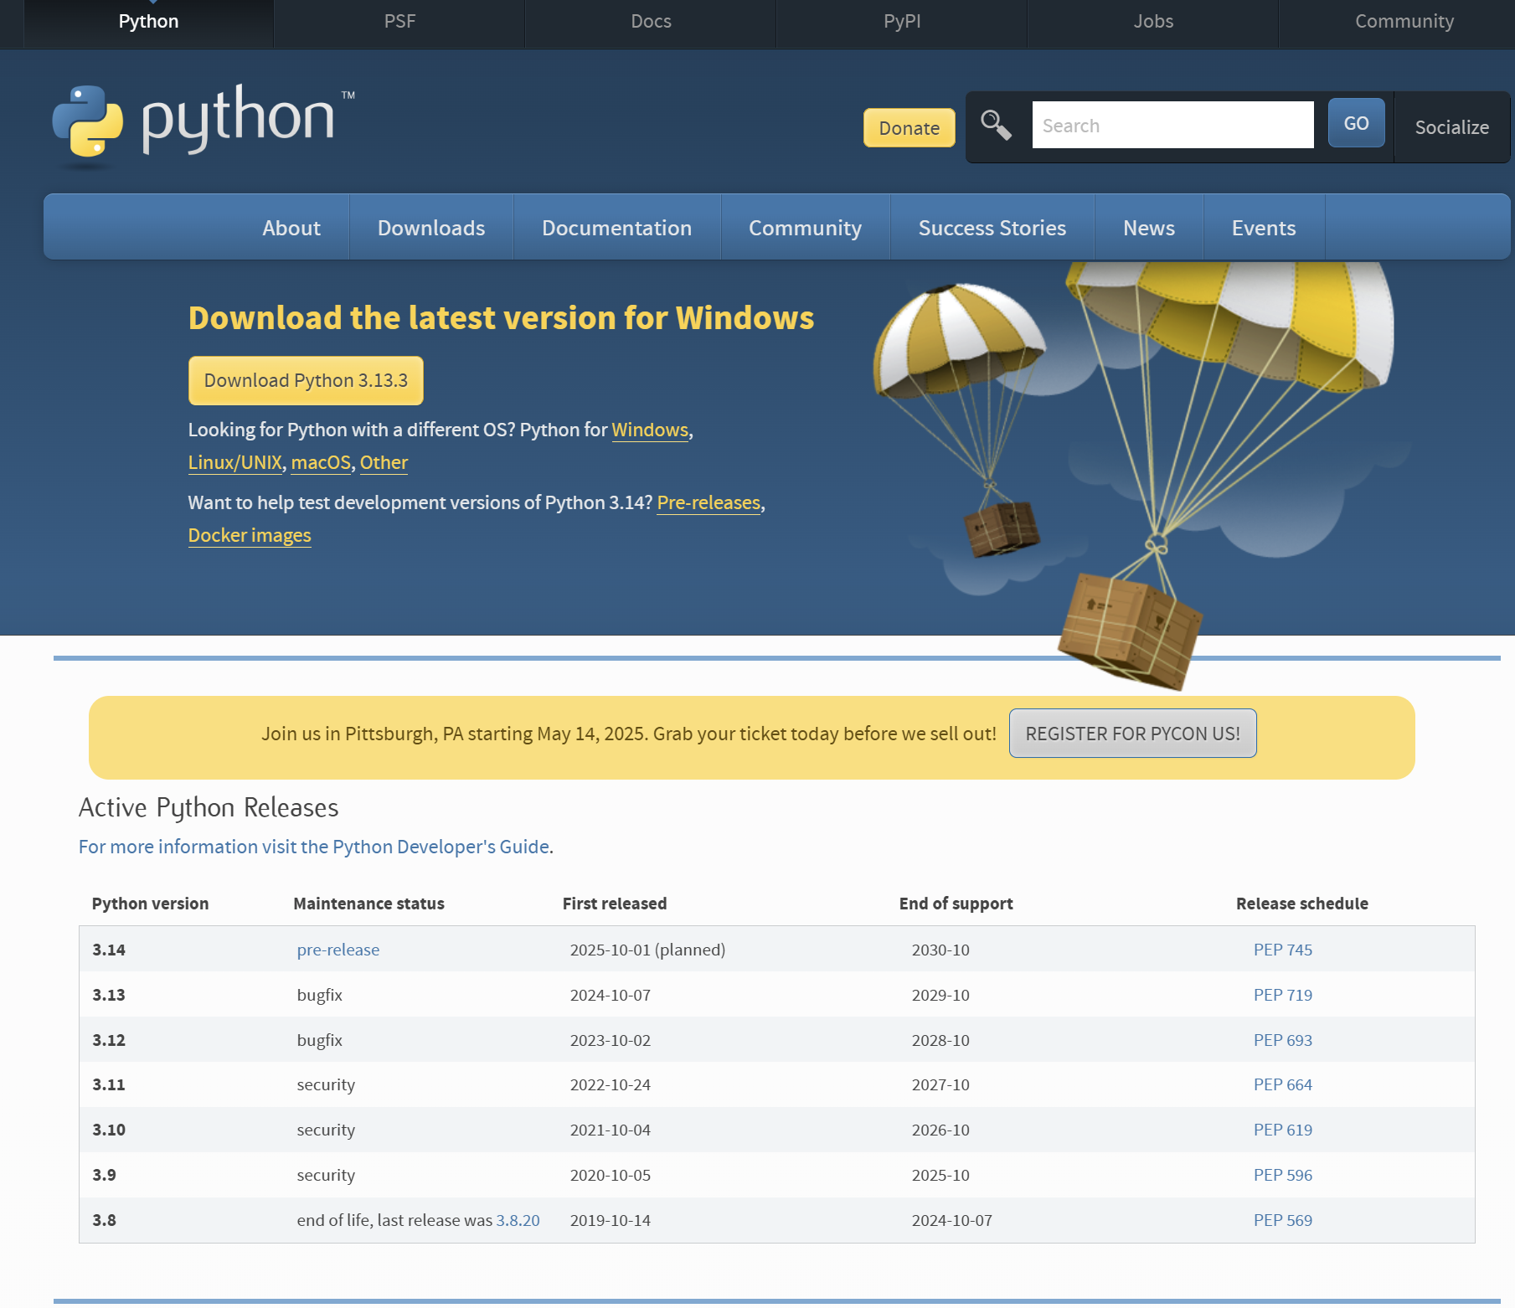This screenshot has height=1308, width=1515.
Task: Open PEP 569 release schedule
Action: 1283,1220
